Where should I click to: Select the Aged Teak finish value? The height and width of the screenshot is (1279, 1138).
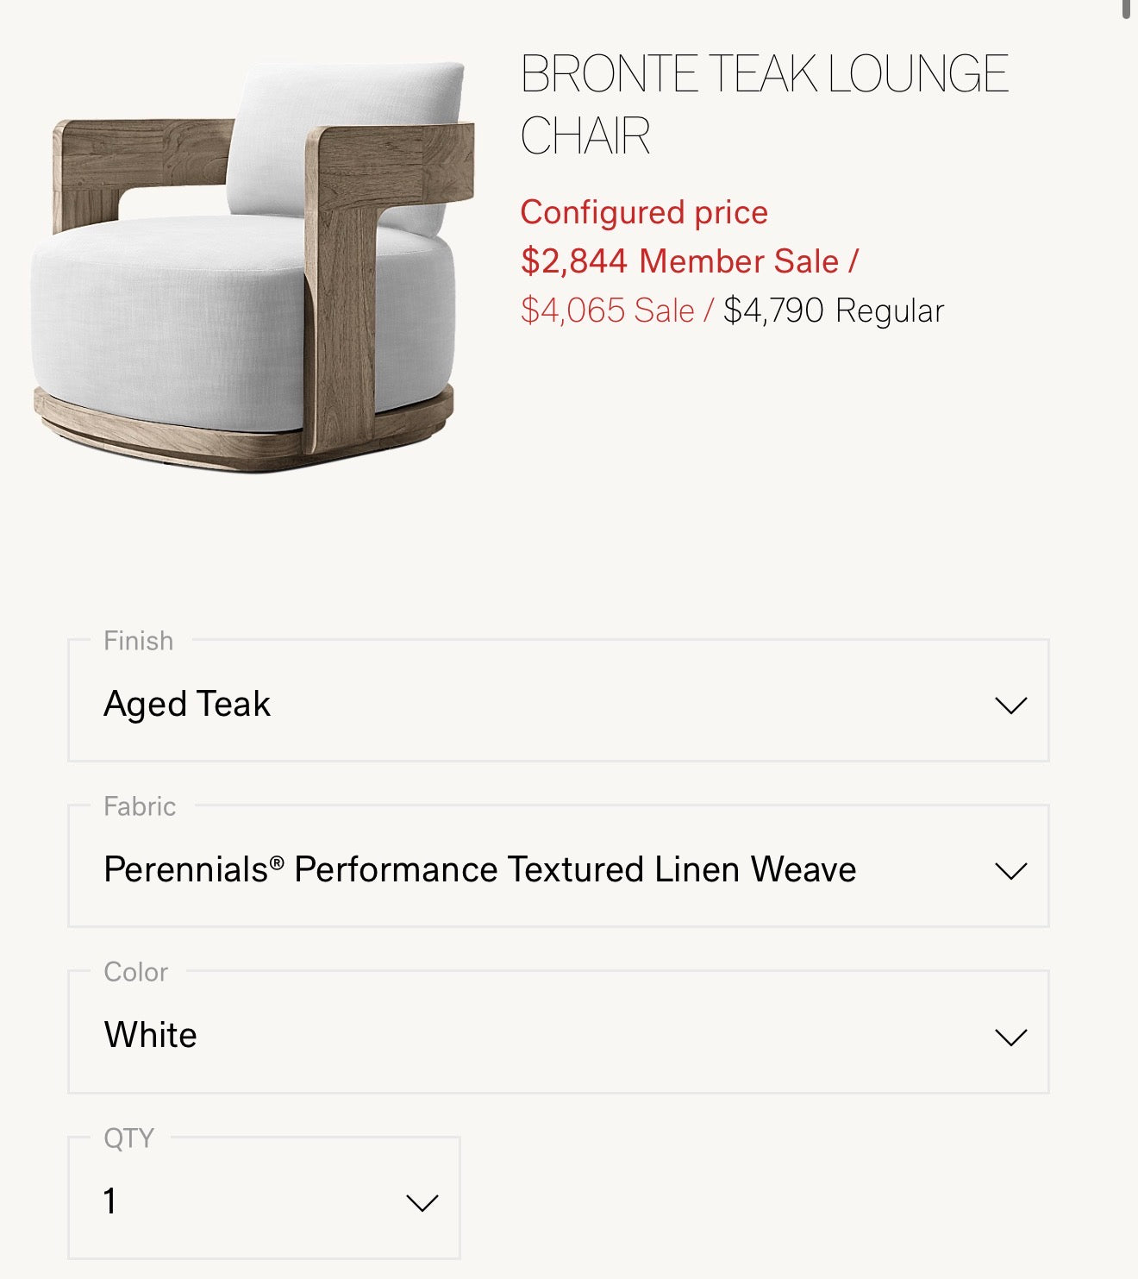[185, 705]
